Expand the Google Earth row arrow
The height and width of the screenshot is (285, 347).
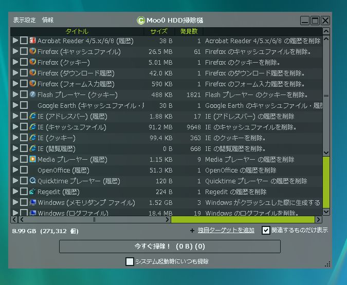point(15,105)
